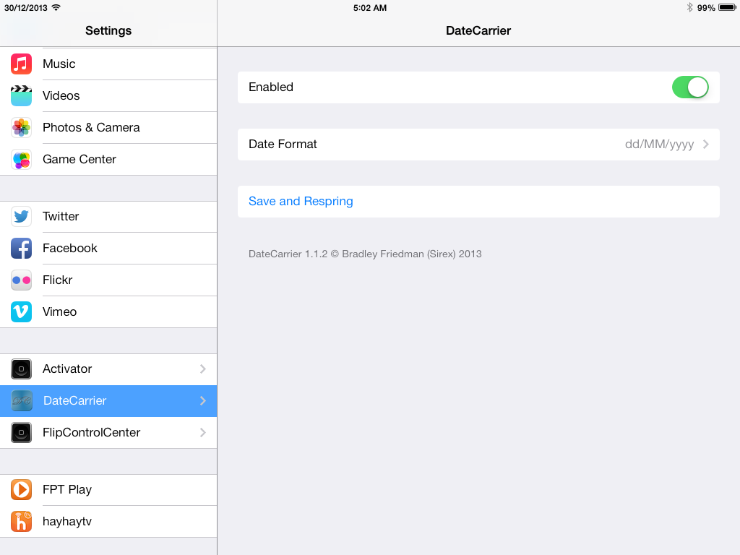Open Game Center settings

click(x=108, y=160)
